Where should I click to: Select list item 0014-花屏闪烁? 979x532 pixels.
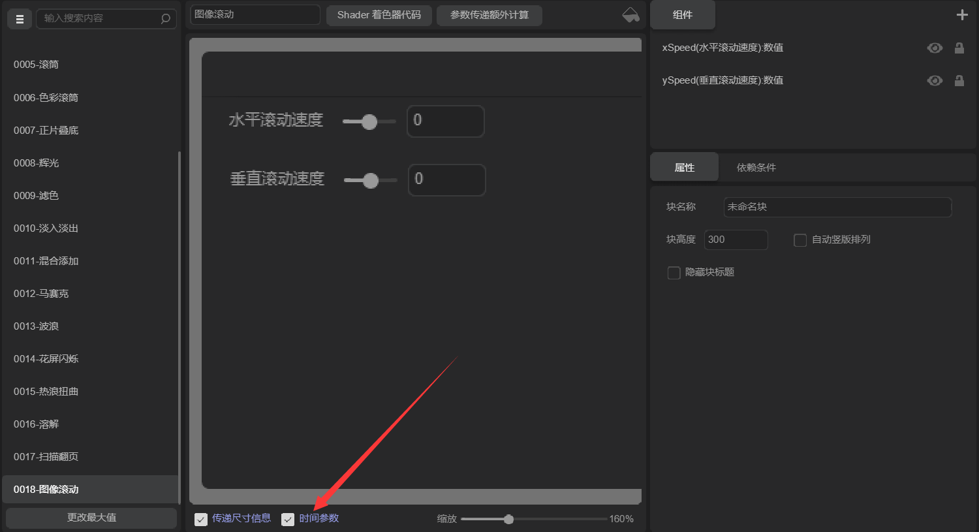tap(90, 358)
